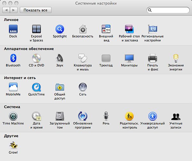Open the Bluetooth preferences pane
Screen dimensions: 192x161
click(13, 58)
